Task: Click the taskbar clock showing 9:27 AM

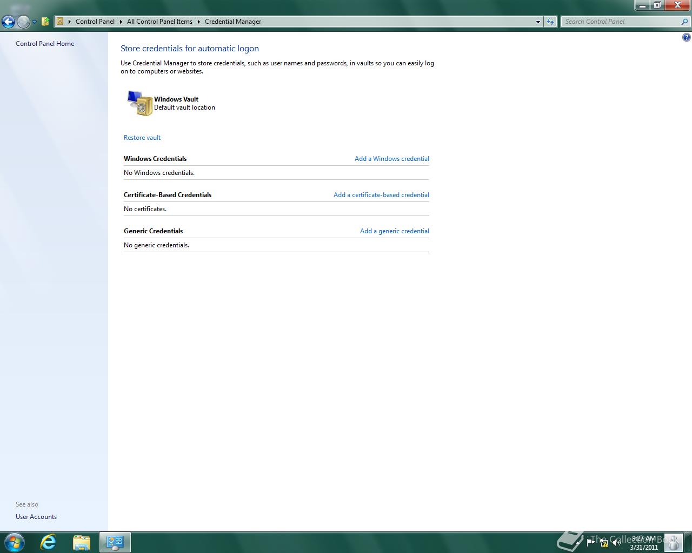Action: click(644, 543)
